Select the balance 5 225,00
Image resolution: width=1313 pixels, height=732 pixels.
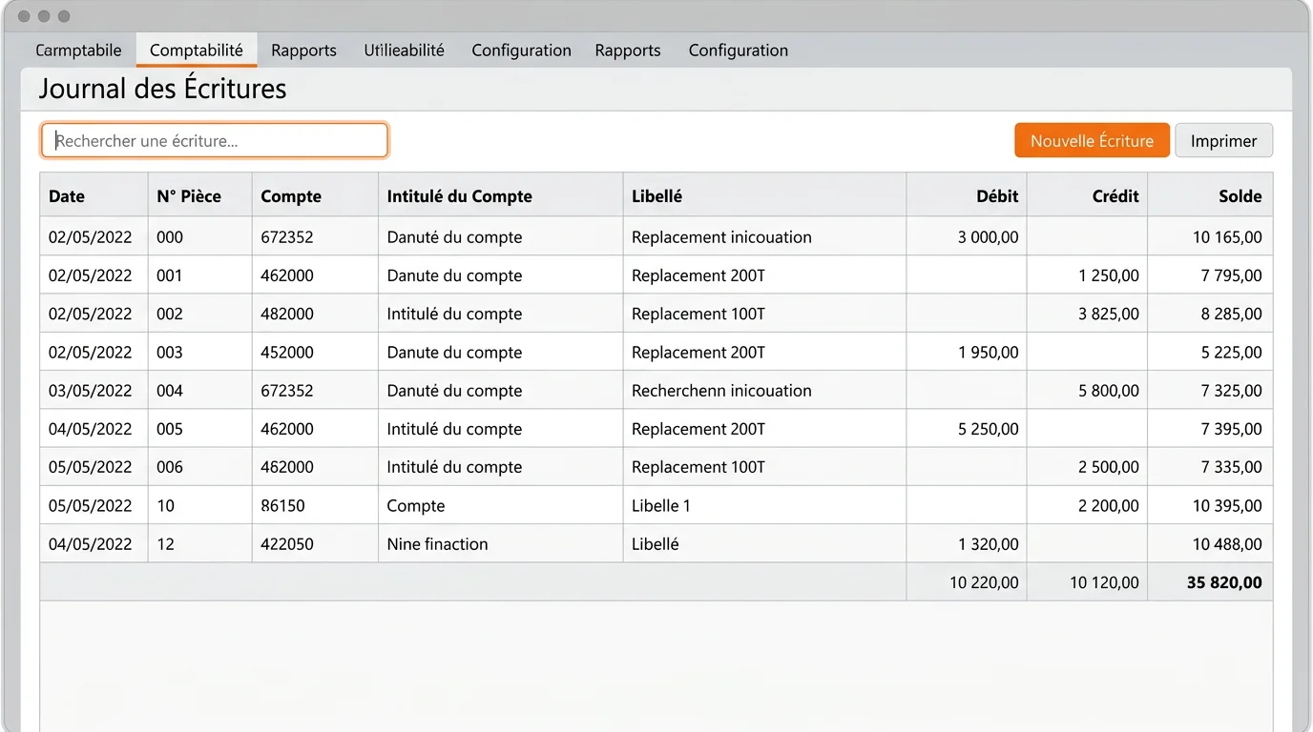pyautogui.click(x=1231, y=352)
